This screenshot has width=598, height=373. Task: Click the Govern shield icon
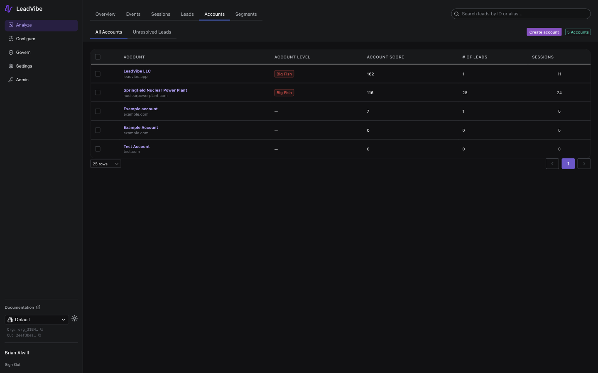(11, 52)
